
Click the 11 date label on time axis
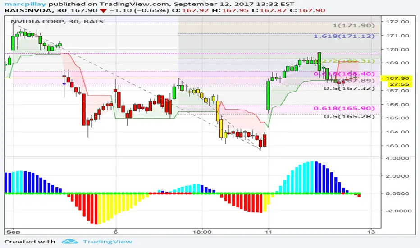[269, 232]
